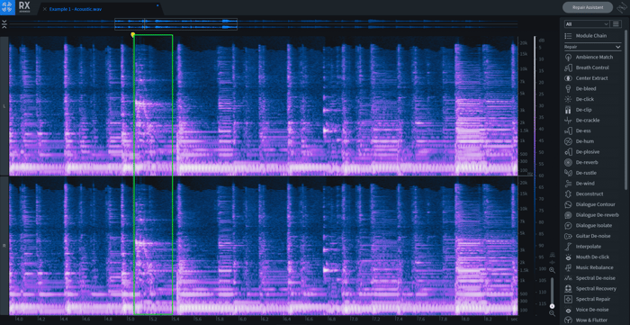Click the 6.0 mark on the time ruler
This screenshot has width=630, height=325.
click(x=242, y=320)
